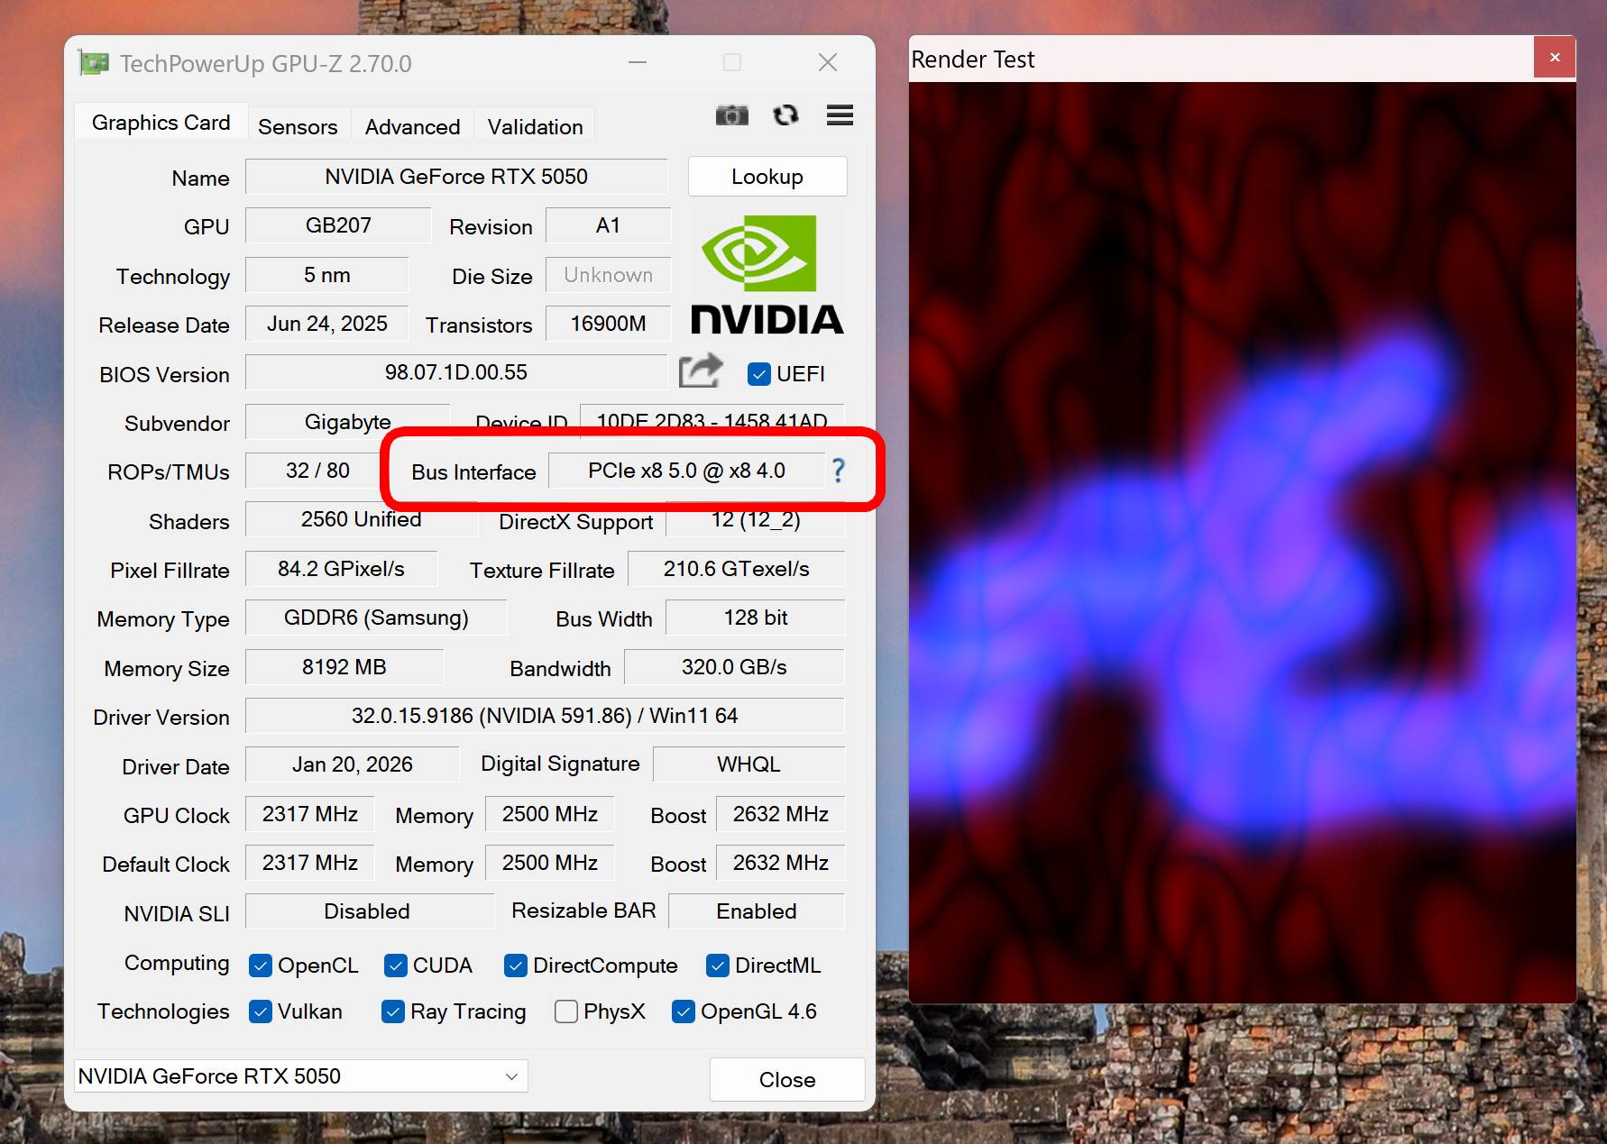Click the GPU Clock 2317 MHz field
1607x1144 pixels.
tap(310, 814)
